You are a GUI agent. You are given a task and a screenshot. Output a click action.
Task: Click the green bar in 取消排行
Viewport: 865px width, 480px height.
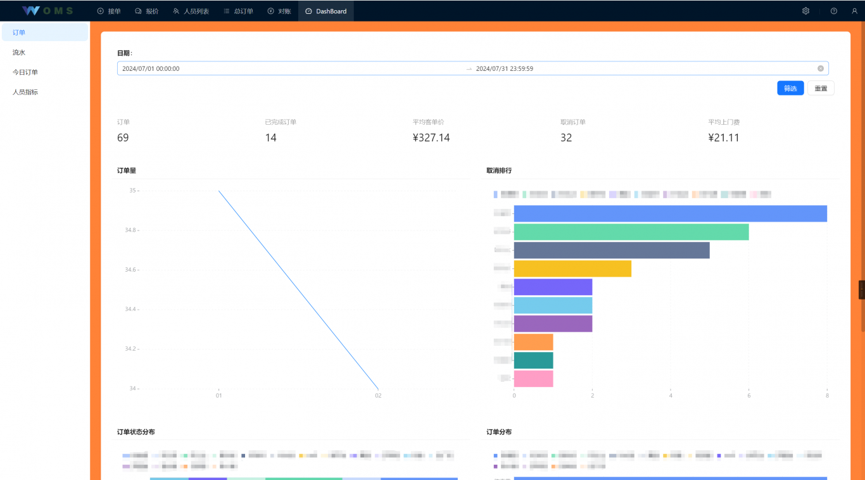pos(631,232)
